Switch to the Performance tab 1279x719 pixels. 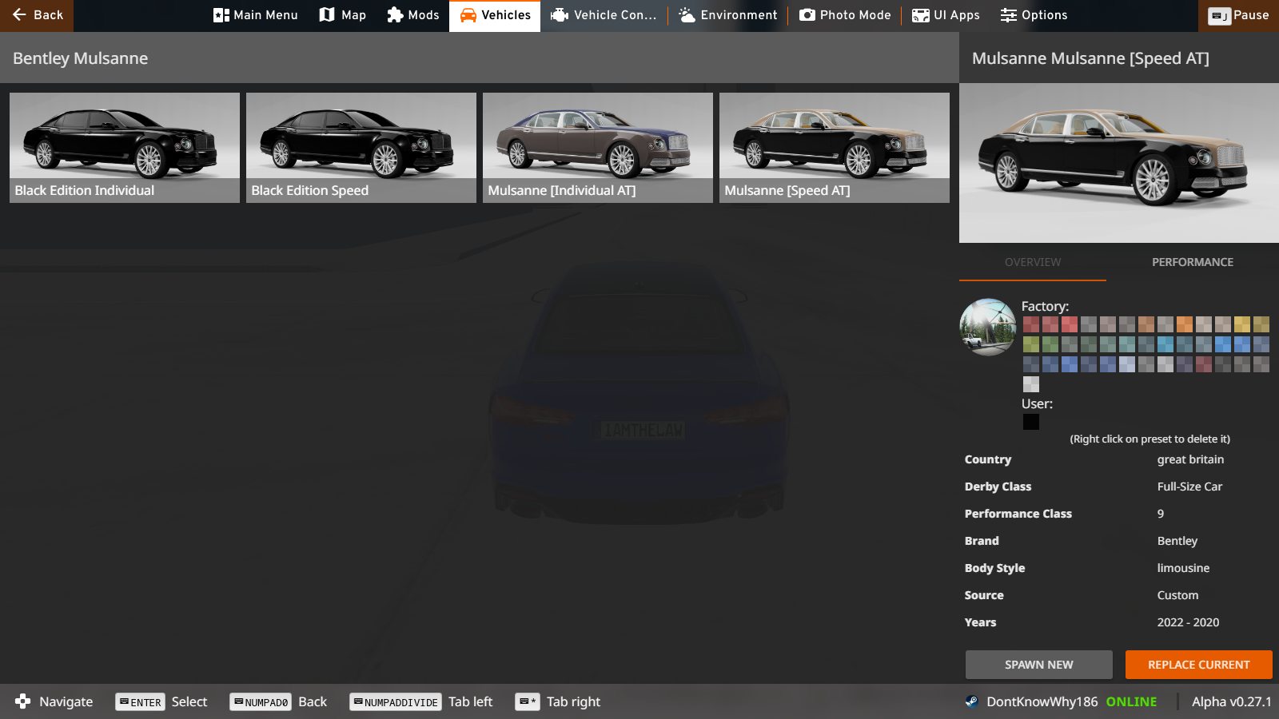tap(1193, 262)
